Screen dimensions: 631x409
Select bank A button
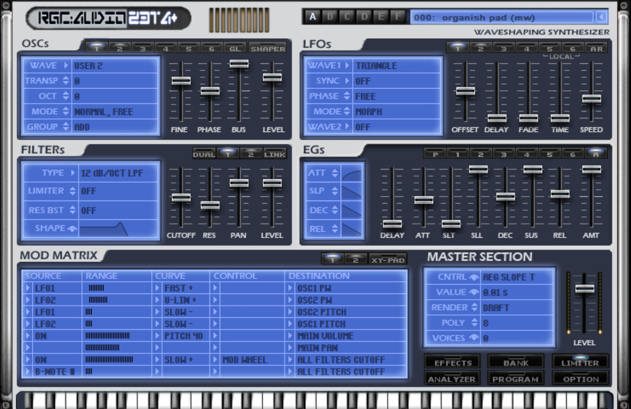point(313,17)
